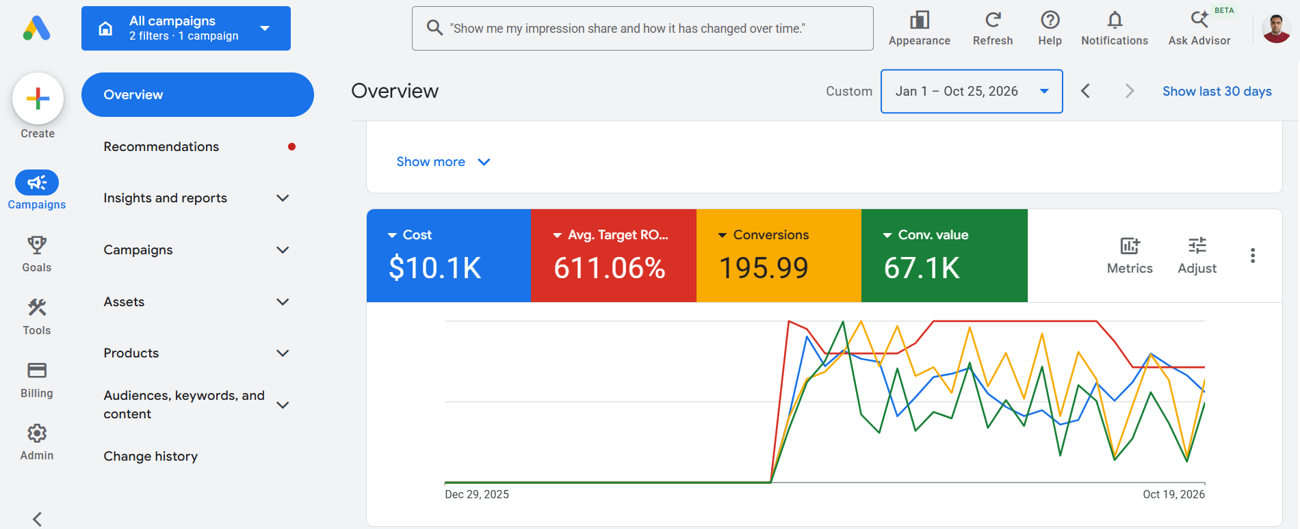The height and width of the screenshot is (529, 1300).
Task: Change the Avg. Target ROAS metric card
Action: coord(614,256)
